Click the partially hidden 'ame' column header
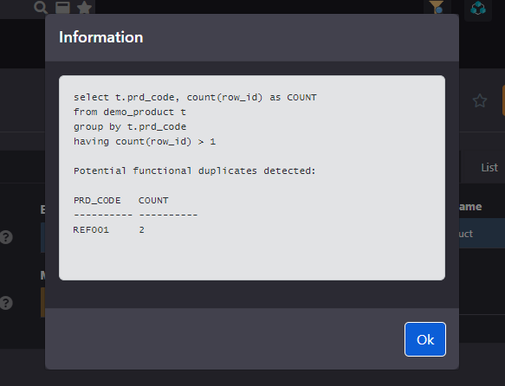Viewport: 505px width, 386px height. pos(470,207)
